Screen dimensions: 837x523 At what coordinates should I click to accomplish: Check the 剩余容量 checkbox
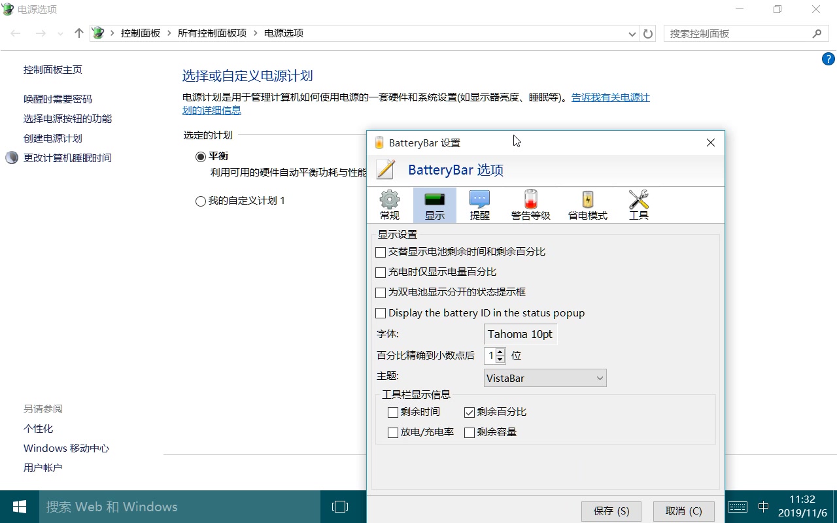(470, 432)
